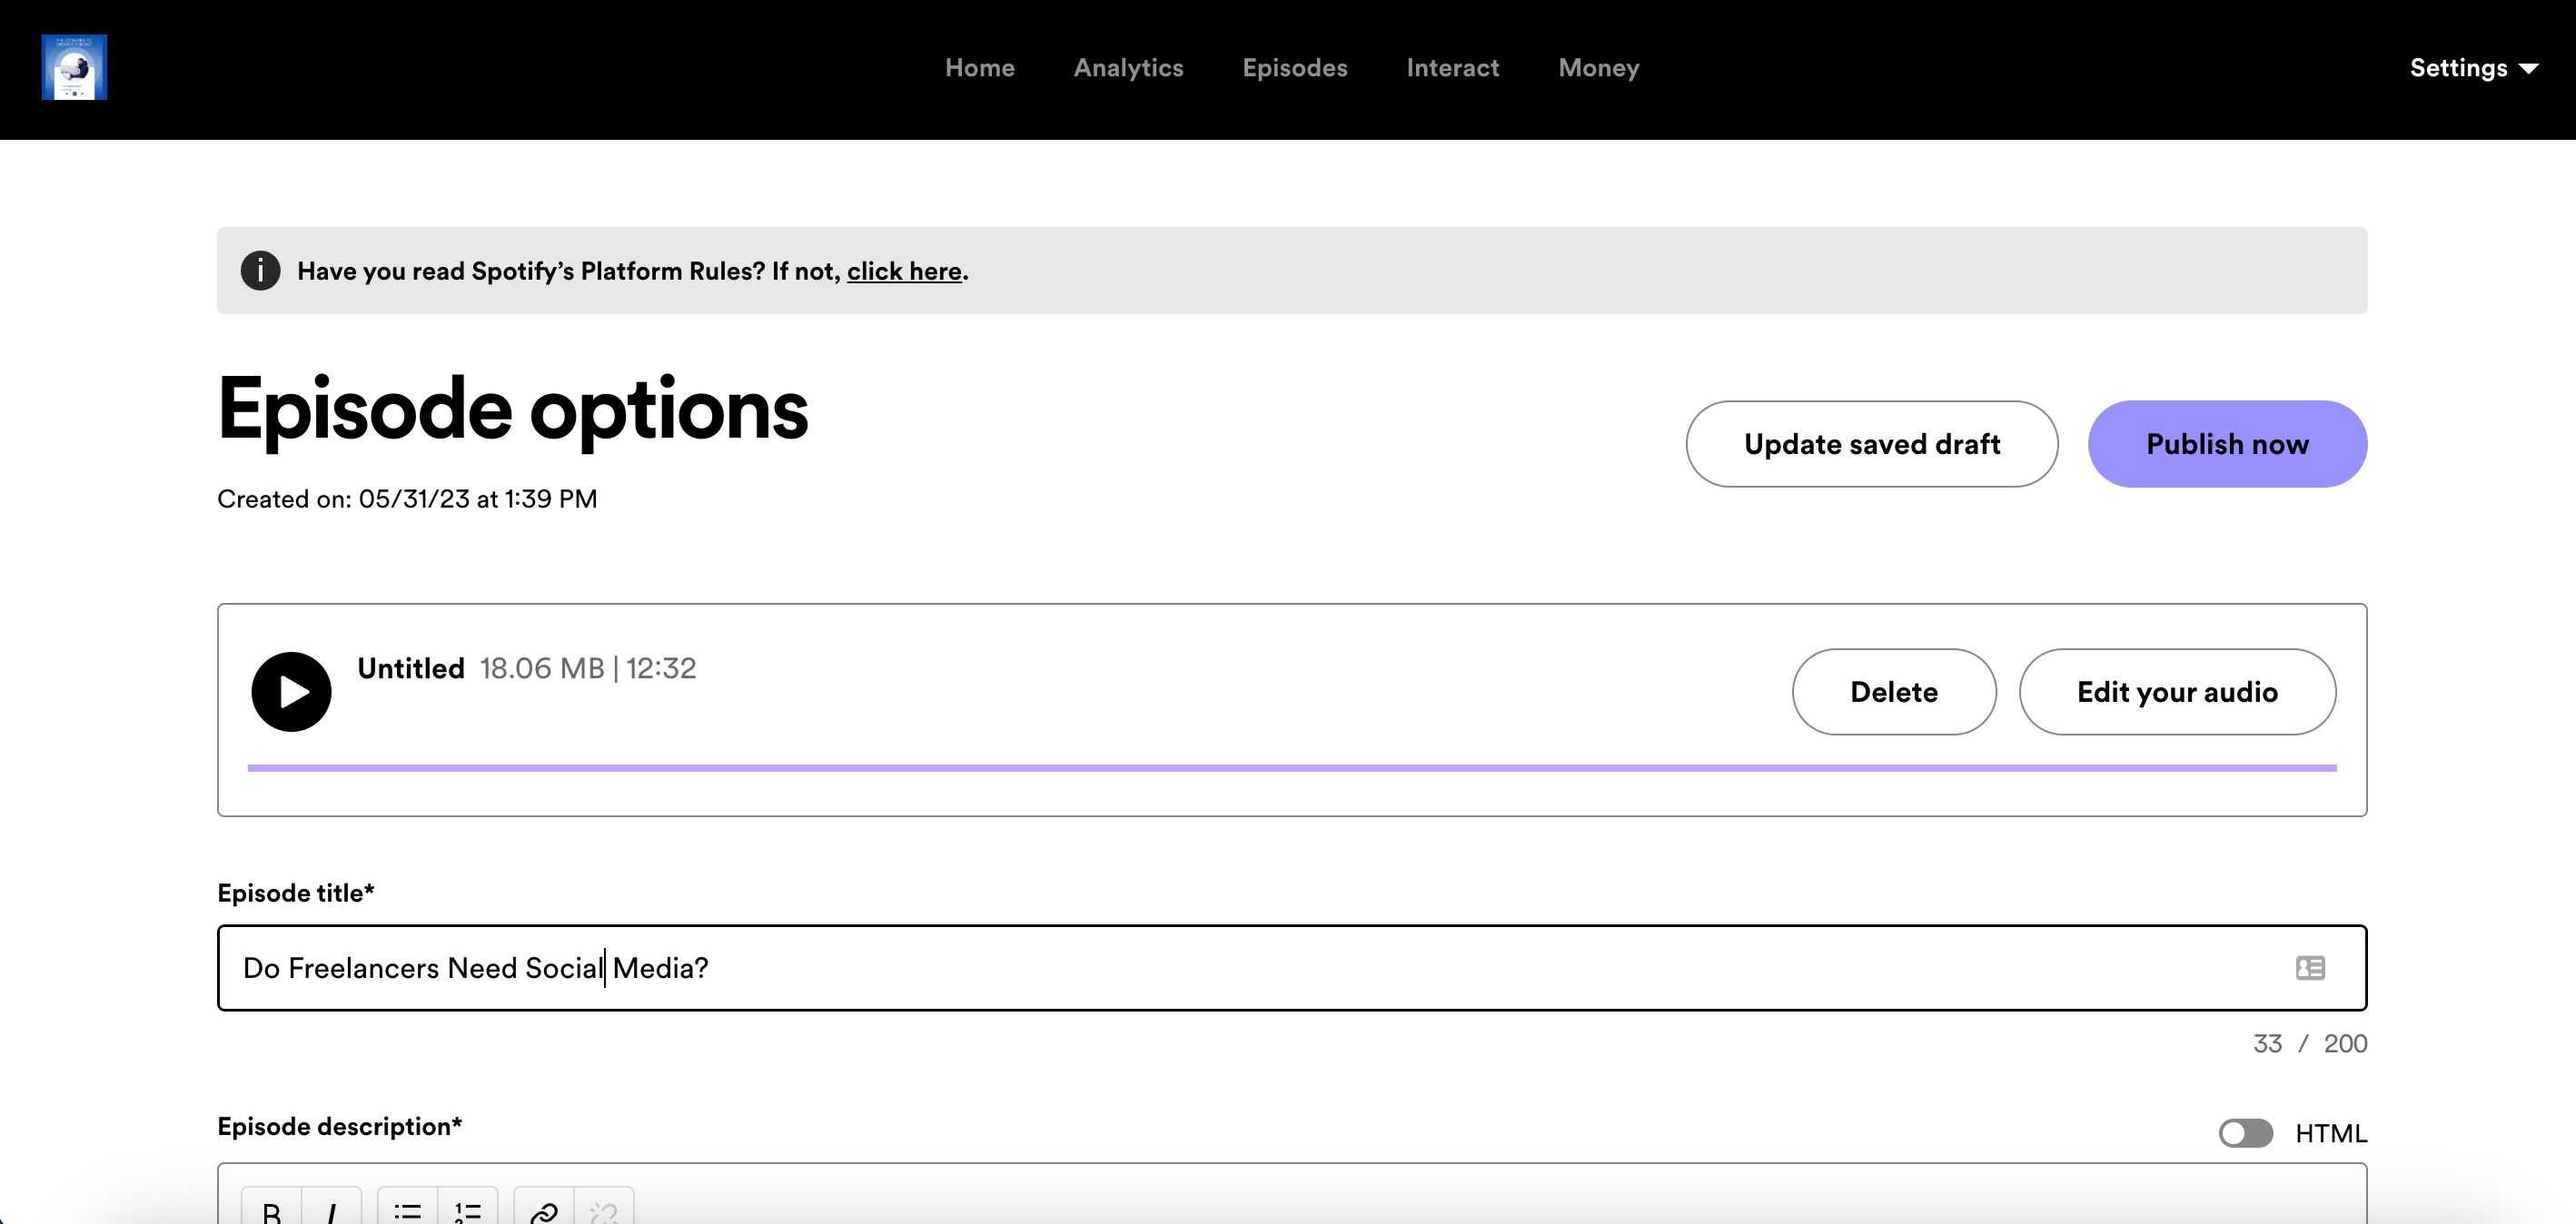This screenshot has height=1224, width=2576.
Task: Insert a numbered list in description
Action: coord(467,1210)
